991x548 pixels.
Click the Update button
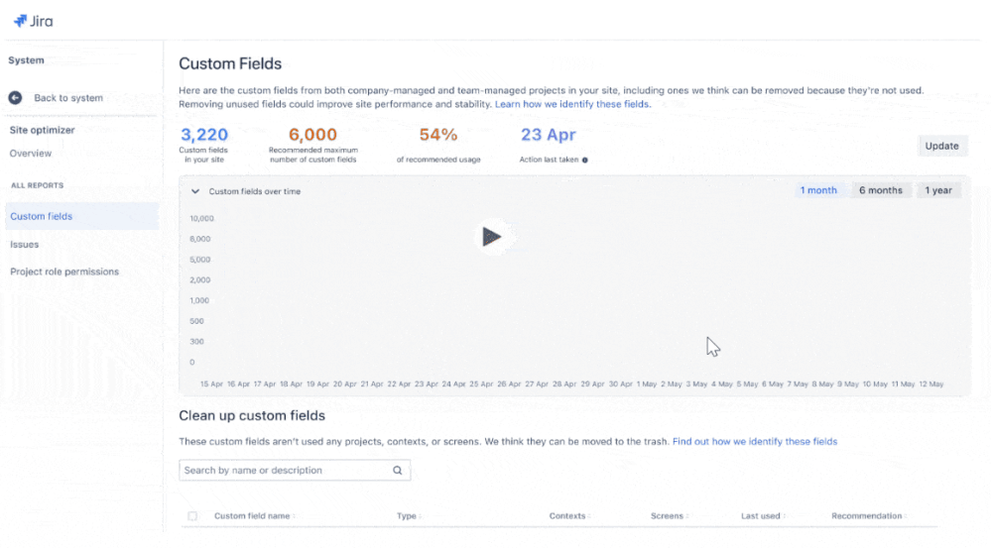941,146
